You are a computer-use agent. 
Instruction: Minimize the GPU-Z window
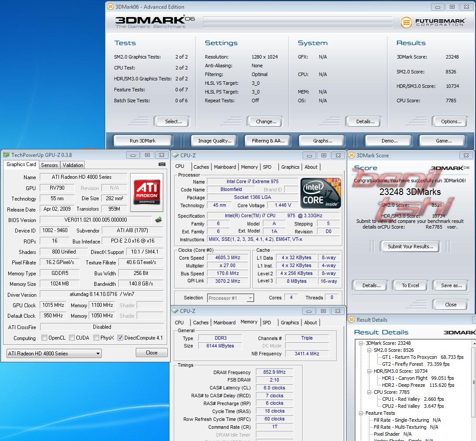pyautogui.click(x=133, y=155)
